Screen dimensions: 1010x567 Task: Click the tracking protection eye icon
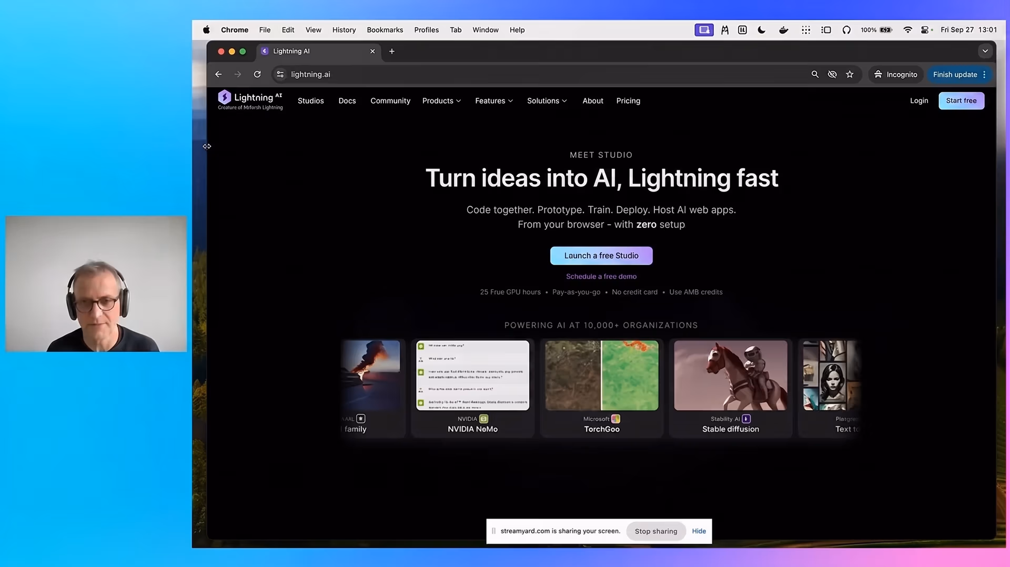click(x=832, y=74)
